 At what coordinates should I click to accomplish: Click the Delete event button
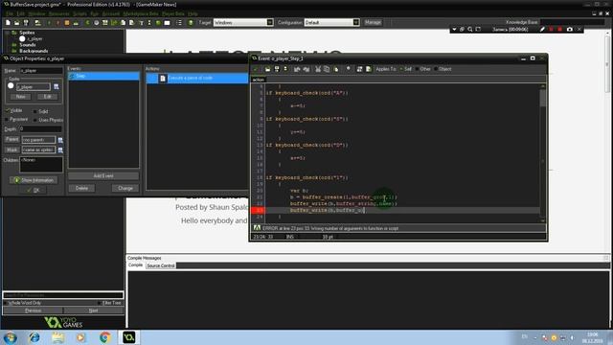click(x=81, y=188)
